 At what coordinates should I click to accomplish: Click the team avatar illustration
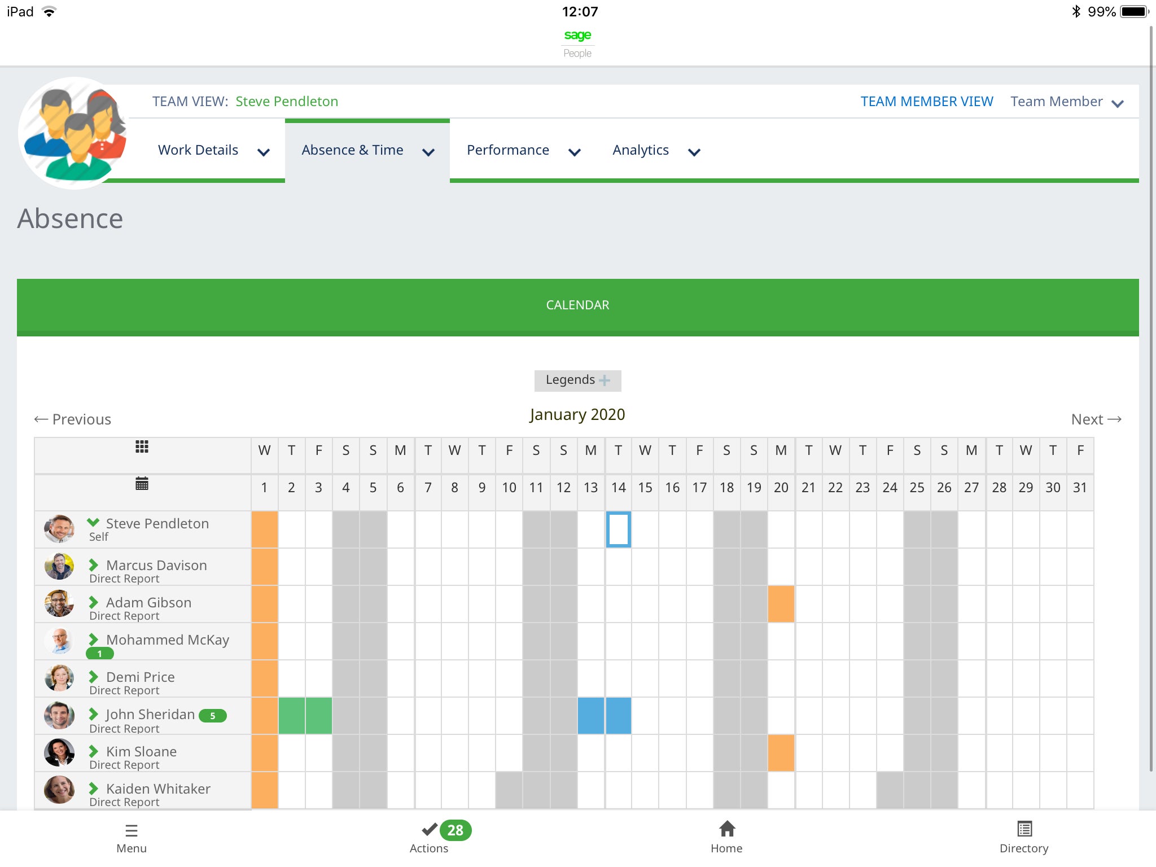tap(75, 133)
